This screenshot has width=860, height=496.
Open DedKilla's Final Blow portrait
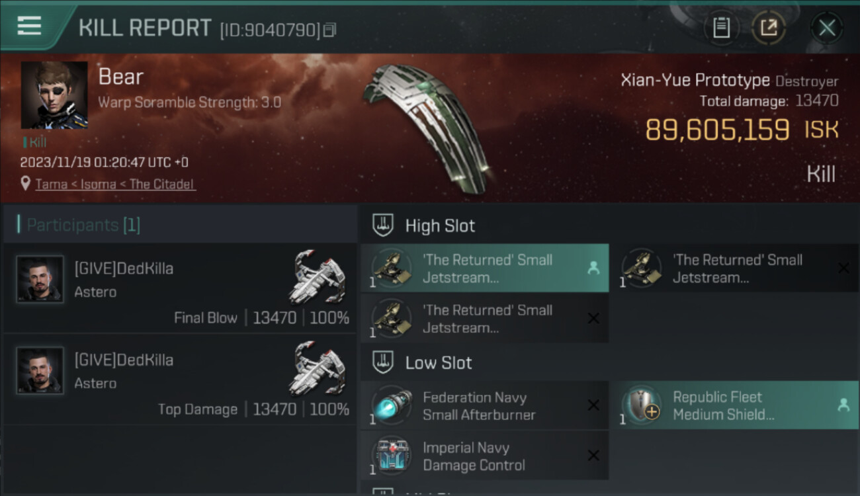pyautogui.click(x=40, y=279)
